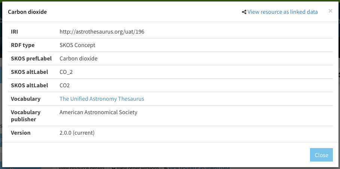Select the IRI row label

(14, 32)
